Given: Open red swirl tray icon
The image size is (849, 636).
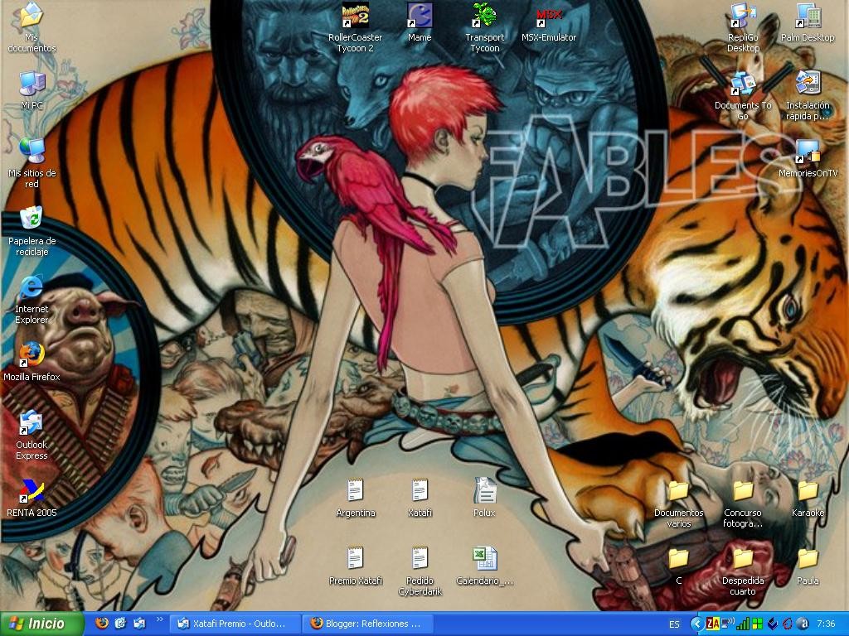Looking at the screenshot, I should coord(788,624).
